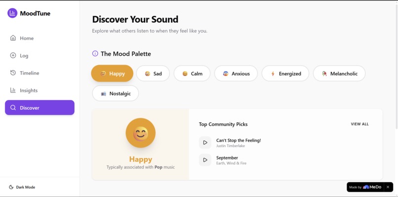
Task: Click the MoodTune logo icon
Action: click(12, 13)
